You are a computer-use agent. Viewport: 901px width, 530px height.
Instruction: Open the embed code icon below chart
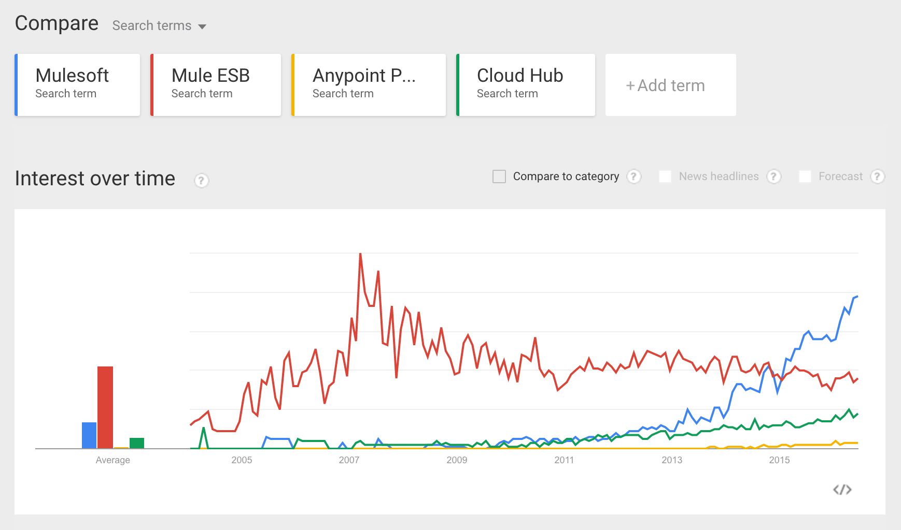pos(842,490)
